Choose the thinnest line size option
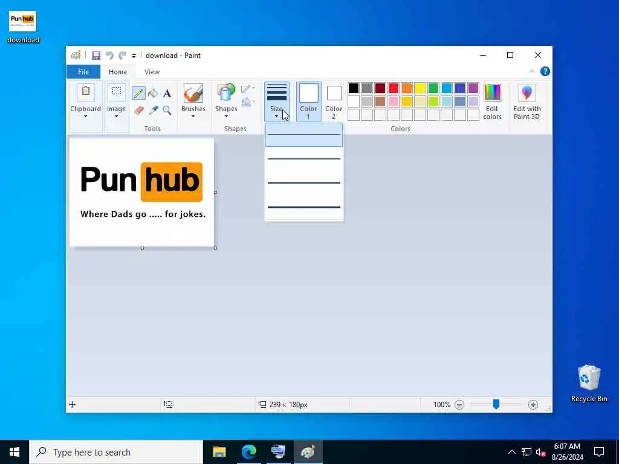This screenshot has width=619, height=464. (x=304, y=135)
